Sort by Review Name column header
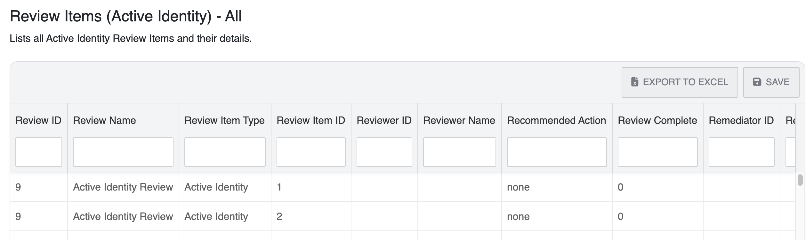806x240 pixels. pos(104,120)
